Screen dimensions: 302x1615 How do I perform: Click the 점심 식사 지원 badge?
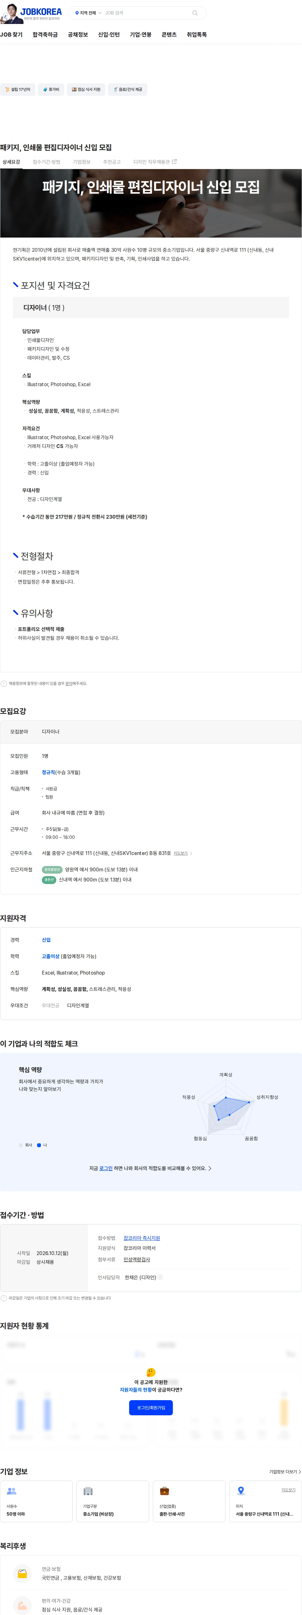click(86, 90)
